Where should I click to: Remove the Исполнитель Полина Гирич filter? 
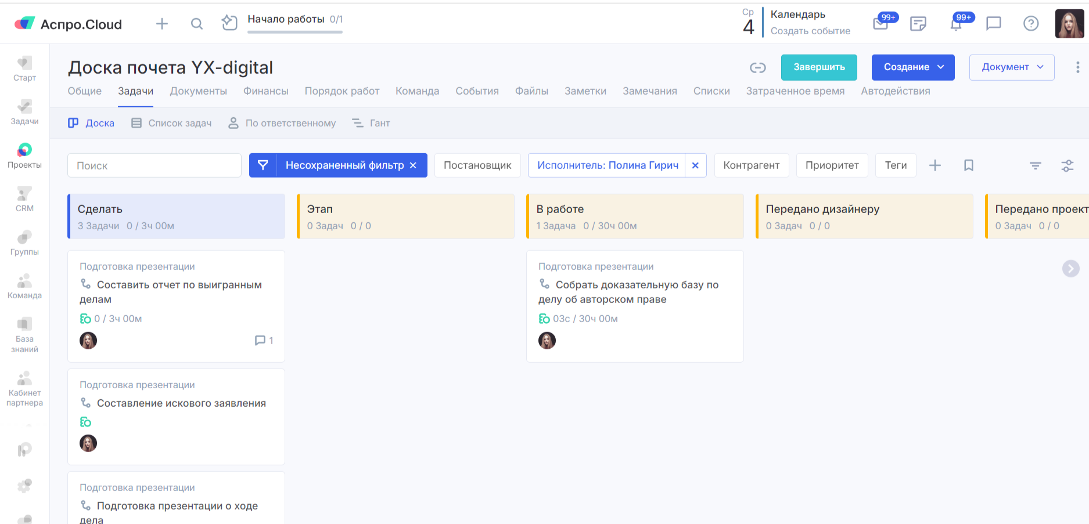[x=695, y=165]
